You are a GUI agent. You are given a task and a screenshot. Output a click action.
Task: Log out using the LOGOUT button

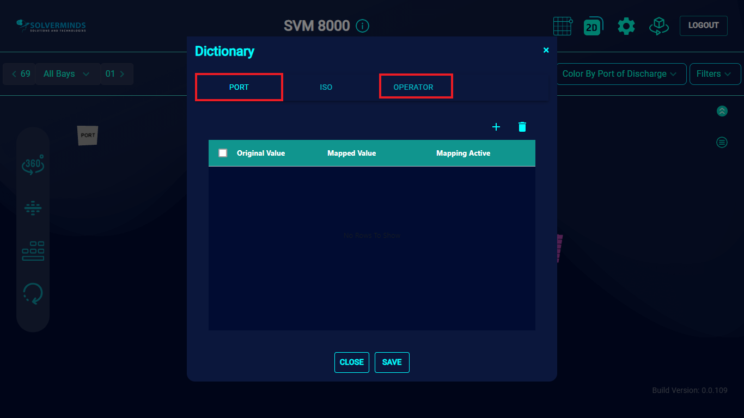pos(704,26)
